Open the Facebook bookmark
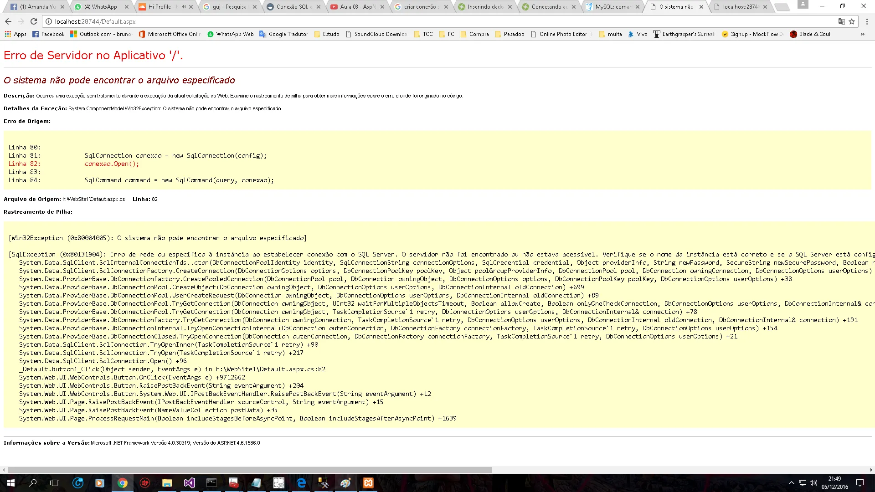 coord(48,34)
